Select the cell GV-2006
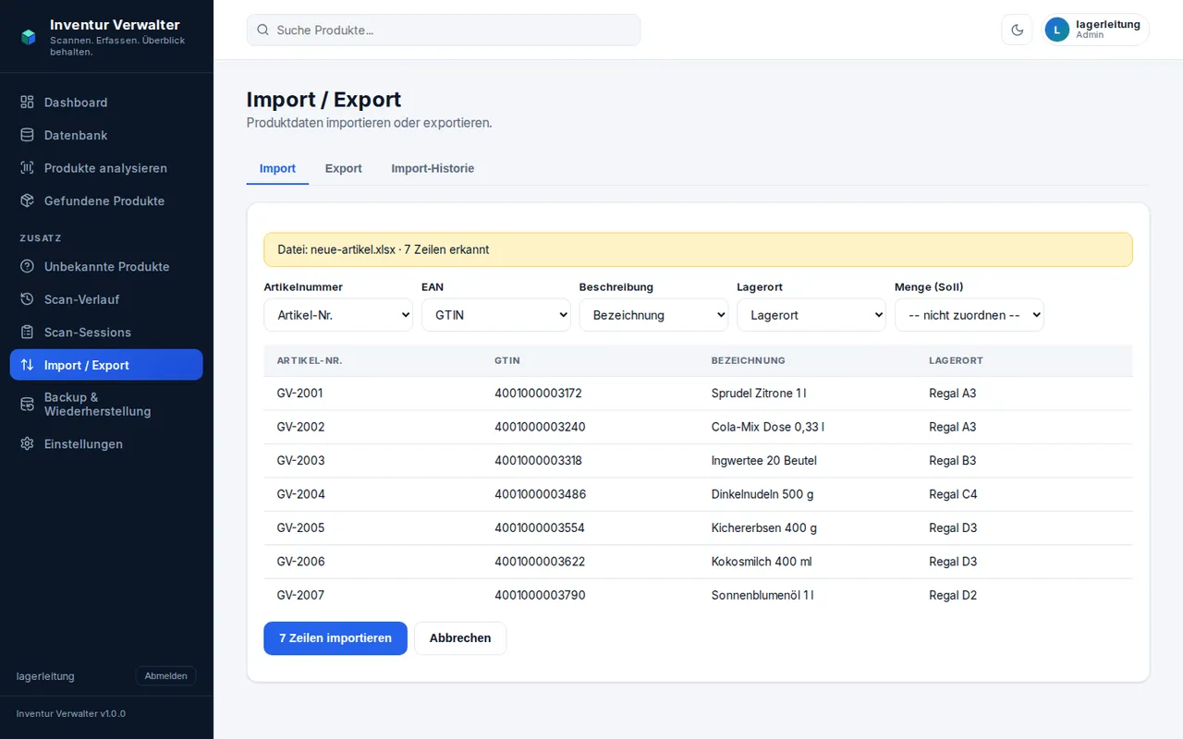Image resolution: width=1183 pixels, height=739 pixels. [301, 562]
